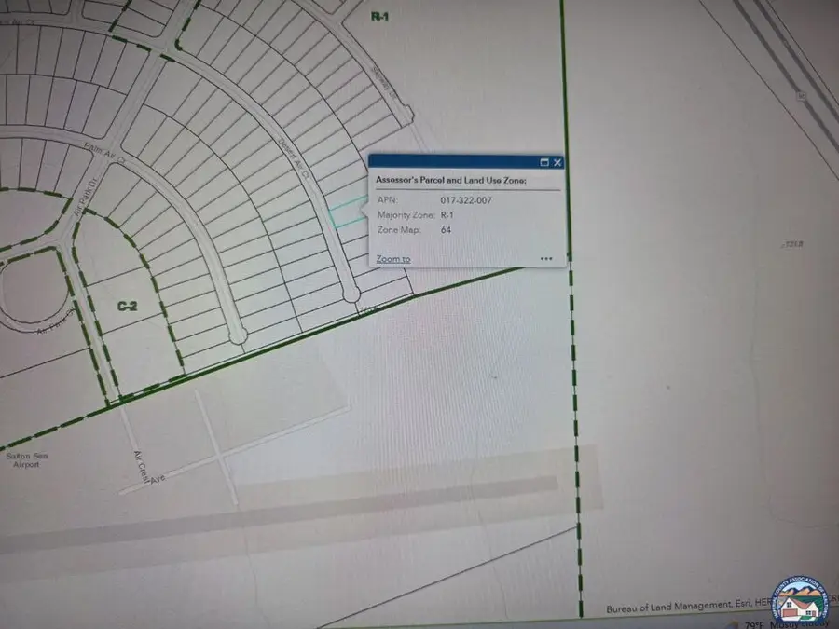Image resolution: width=839 pixels, height=629 pixels.
Task: Click the weather icon near 79°F
Action: (733, 622)
